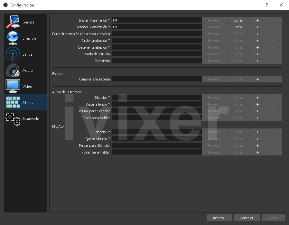Screen dimensions: 289x225
Task: Add hotkey for Parar Transmisión (descartar retraso)
Action: (258, 34)
